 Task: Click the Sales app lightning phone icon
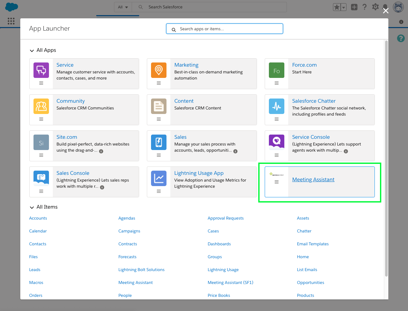click(159, 142)
